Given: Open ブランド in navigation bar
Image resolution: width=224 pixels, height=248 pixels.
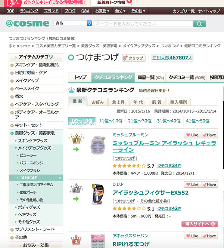Looking at the screenshot, I should click(51, 11).
